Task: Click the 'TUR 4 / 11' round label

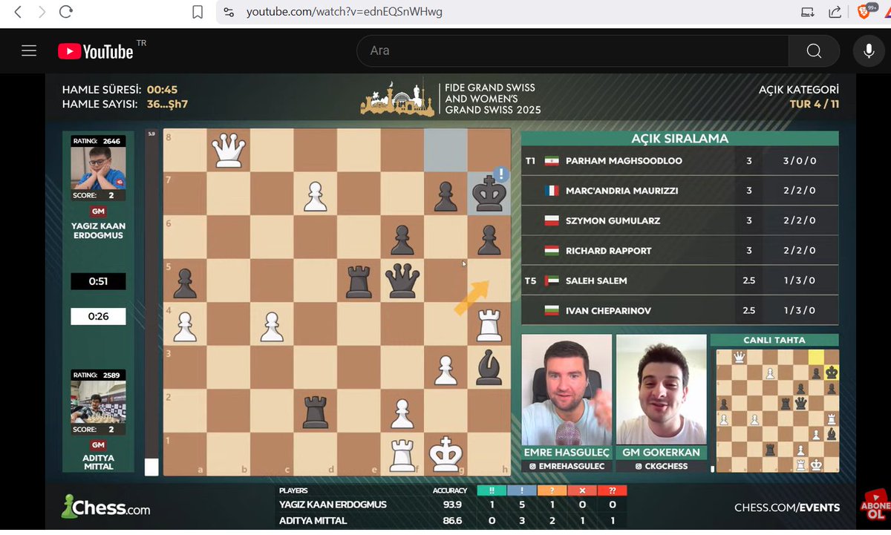Action: 815,104
